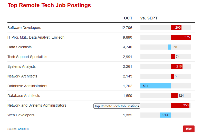The height and width of the screenshot is (136, 202).
Task: Click the Network and Systems Administrators label
Action: pos(37,105)
